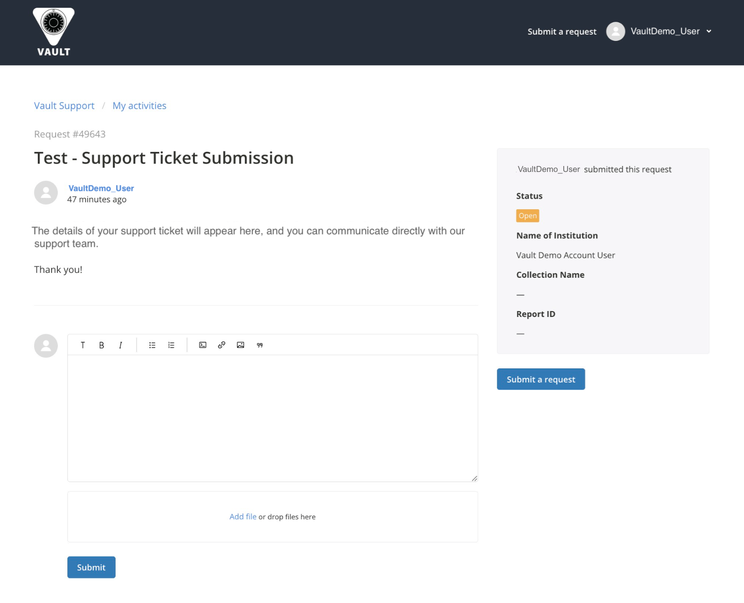Viewport: 744px width, 603px height.
Task: Open the text style (T) formatting option
Action: (83, 345)
